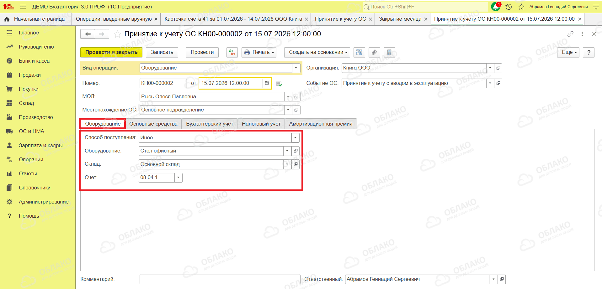
Task: Open the Администрирование section
Action: [x=44, y=202]
